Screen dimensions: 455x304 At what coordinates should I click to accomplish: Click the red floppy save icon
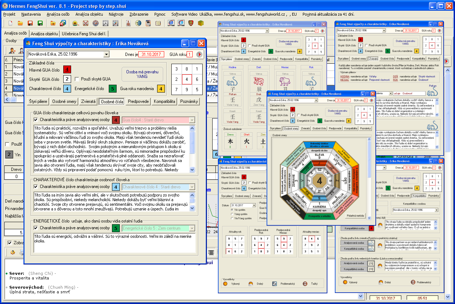(30, 23)
